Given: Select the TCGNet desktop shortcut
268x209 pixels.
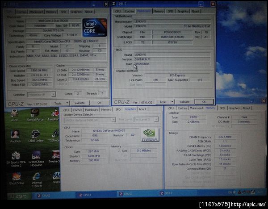Looking at the screenshot, I should pyautogui.click(x=54, y=136).
